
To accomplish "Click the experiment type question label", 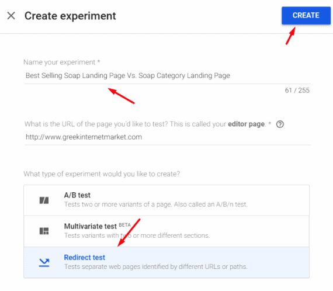I will [102, 174].
